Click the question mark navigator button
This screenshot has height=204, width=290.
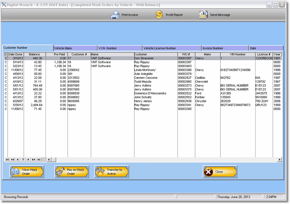click(x=23, y=159)
